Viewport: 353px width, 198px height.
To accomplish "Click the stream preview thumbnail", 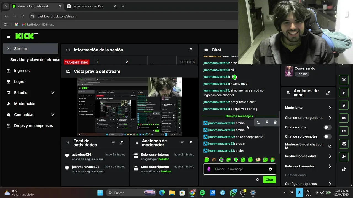I will tap(129, 106).
